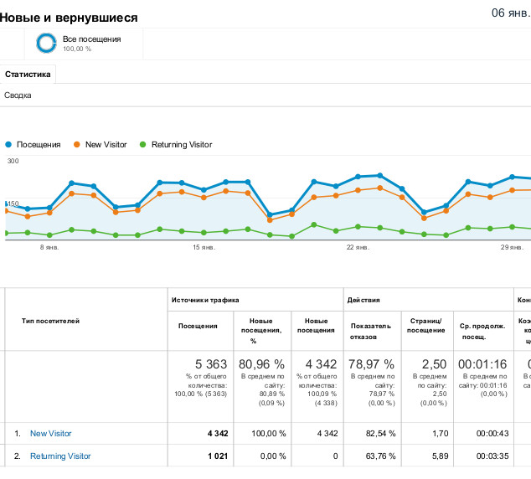Click the Тип посетителей column header
The height and width of the screenshot is (479, 531).
[x=51, y=321]
